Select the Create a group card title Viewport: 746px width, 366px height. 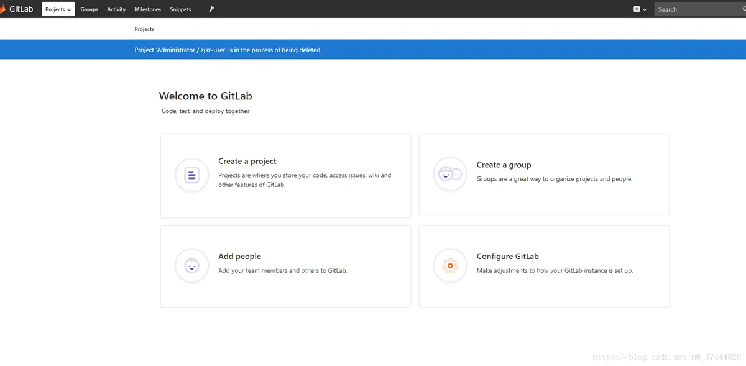(504, 165)
